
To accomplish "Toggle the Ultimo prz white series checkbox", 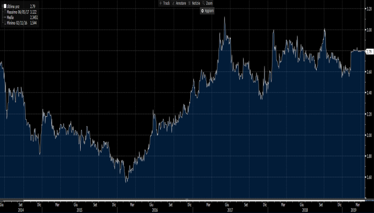I will [5, 5].
